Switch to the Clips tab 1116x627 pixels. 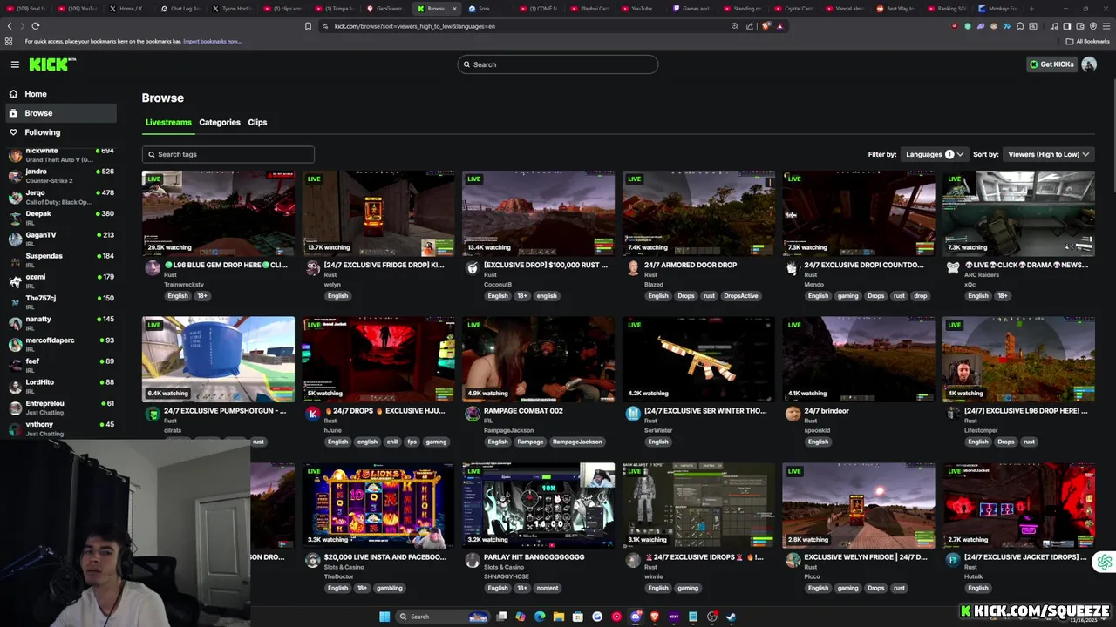[257, 122]
